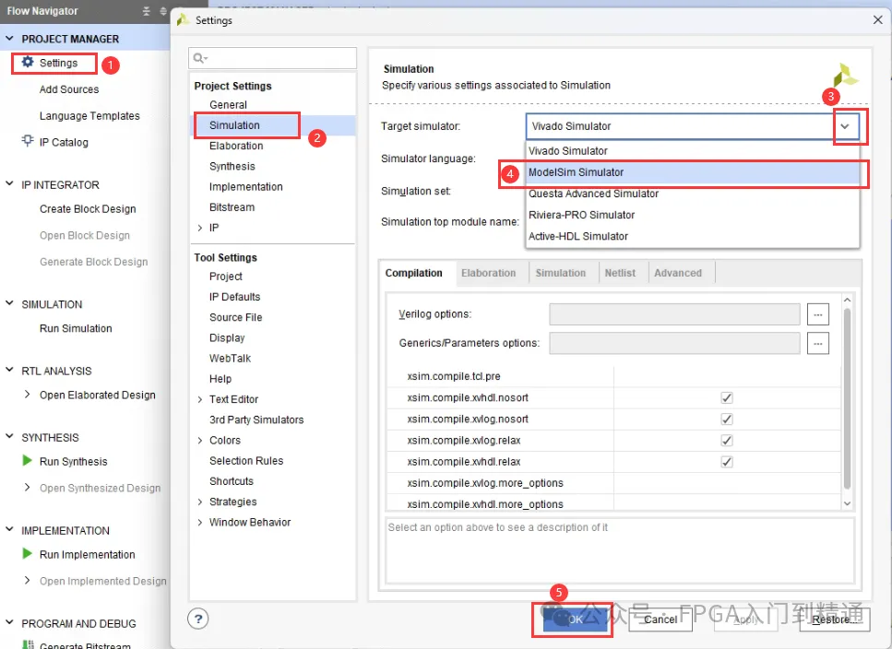The width and height of the screenshot is (892, 649).
Task: Click Run Simulation in Flow Navigator
Action: click(76, 328)
